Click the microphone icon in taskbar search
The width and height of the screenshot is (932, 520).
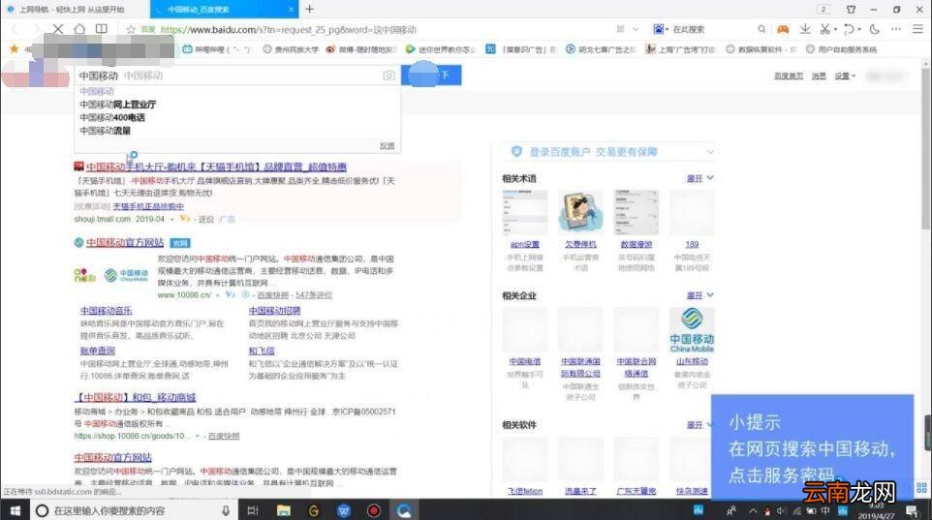[226, 510]
